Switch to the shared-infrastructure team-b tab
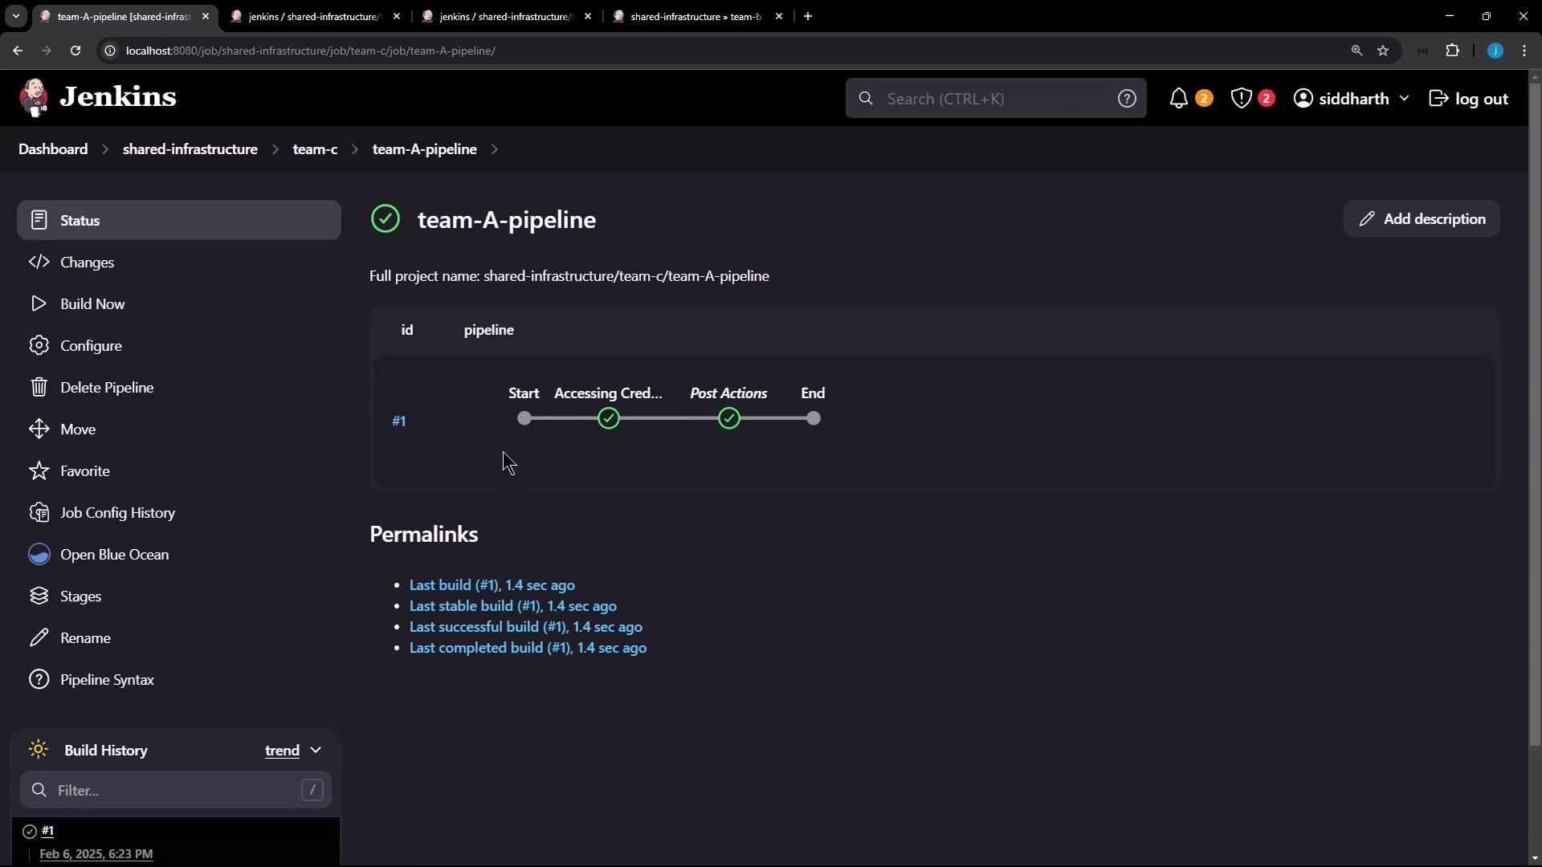Viewport: 1542px width, 867px height. pyautogui.click(x=695, y=16)
